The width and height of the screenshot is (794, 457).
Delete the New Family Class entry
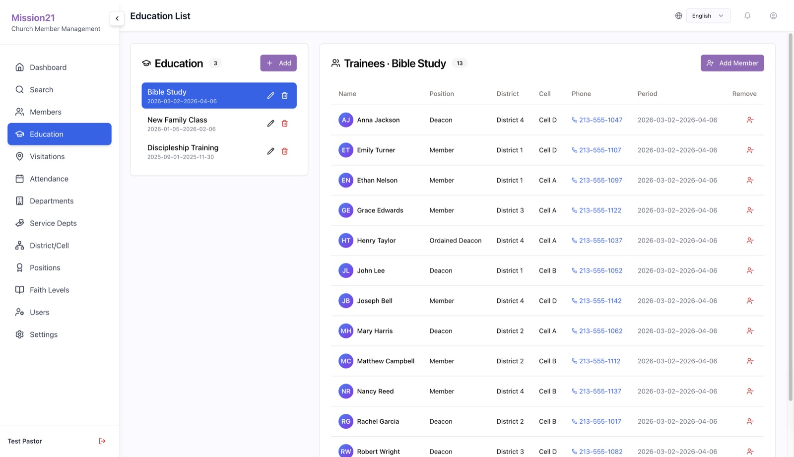(x=285, y=124)
